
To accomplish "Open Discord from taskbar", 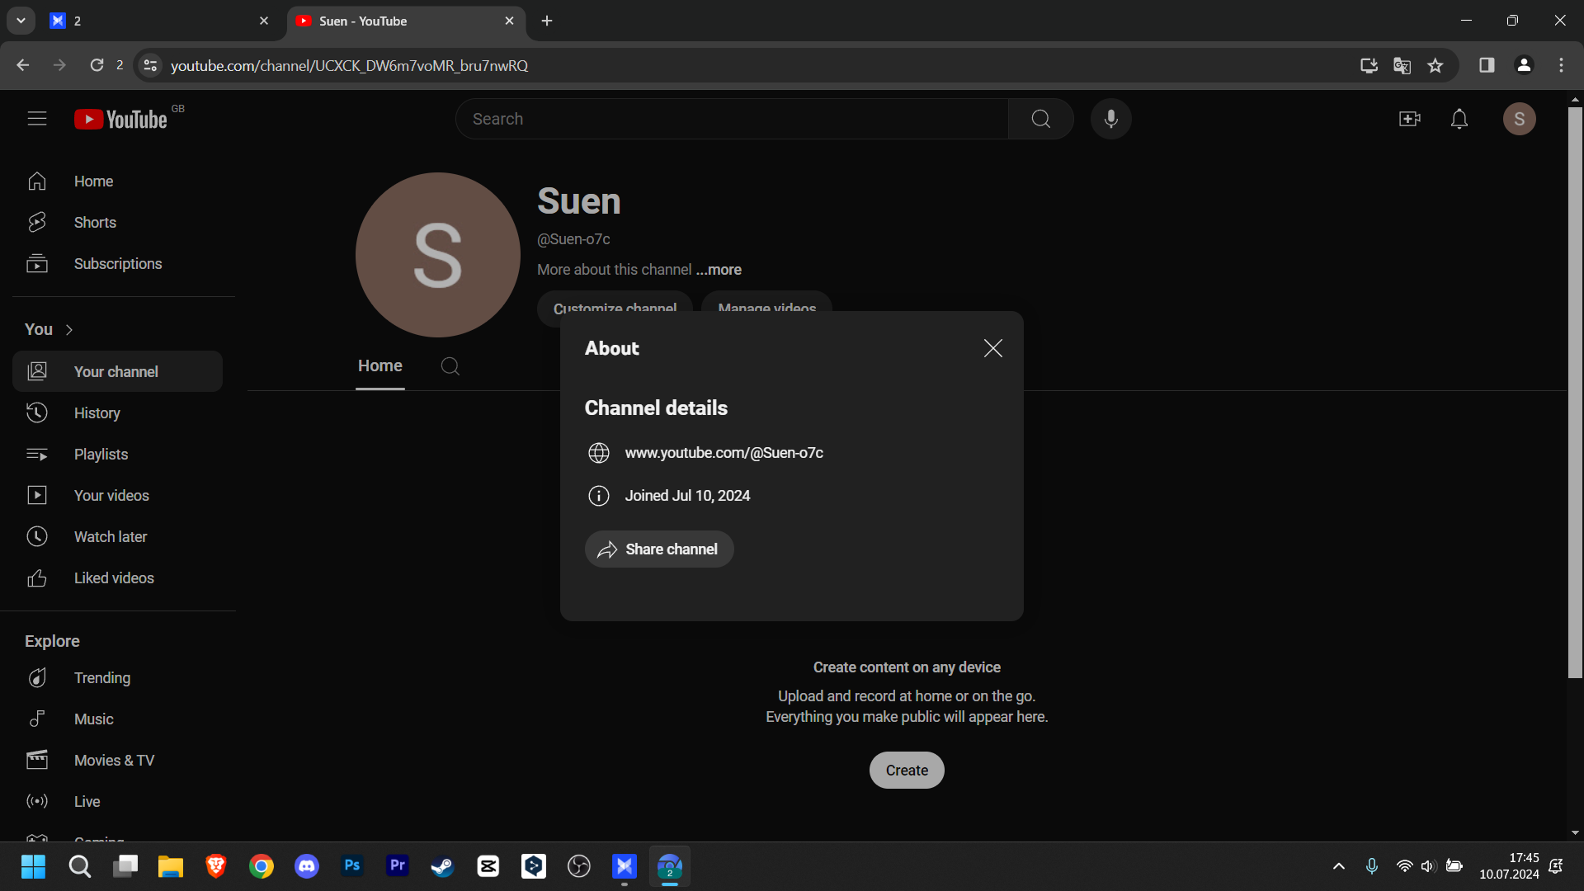I will [x=307, y=867].
